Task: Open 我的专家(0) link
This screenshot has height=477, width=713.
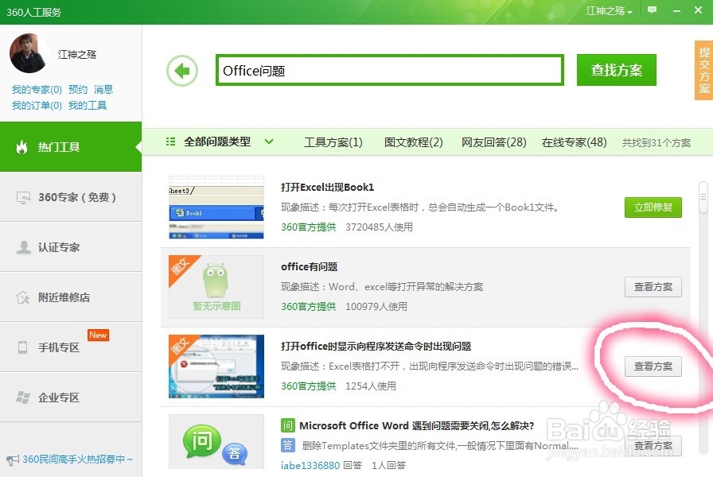Action: [37, 90]
